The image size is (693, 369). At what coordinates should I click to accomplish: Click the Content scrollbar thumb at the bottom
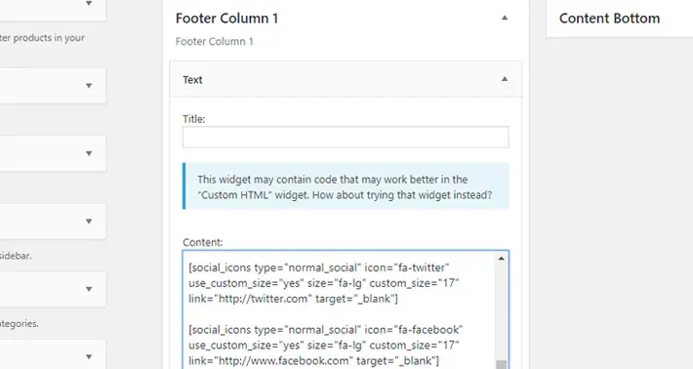click(501, 364)
